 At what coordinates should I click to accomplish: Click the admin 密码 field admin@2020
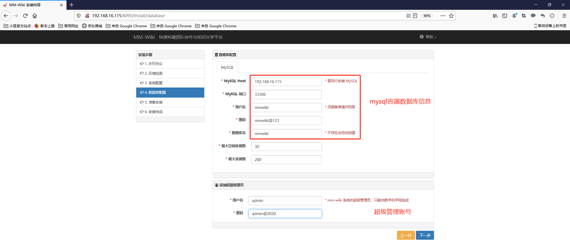click(285, 214)
